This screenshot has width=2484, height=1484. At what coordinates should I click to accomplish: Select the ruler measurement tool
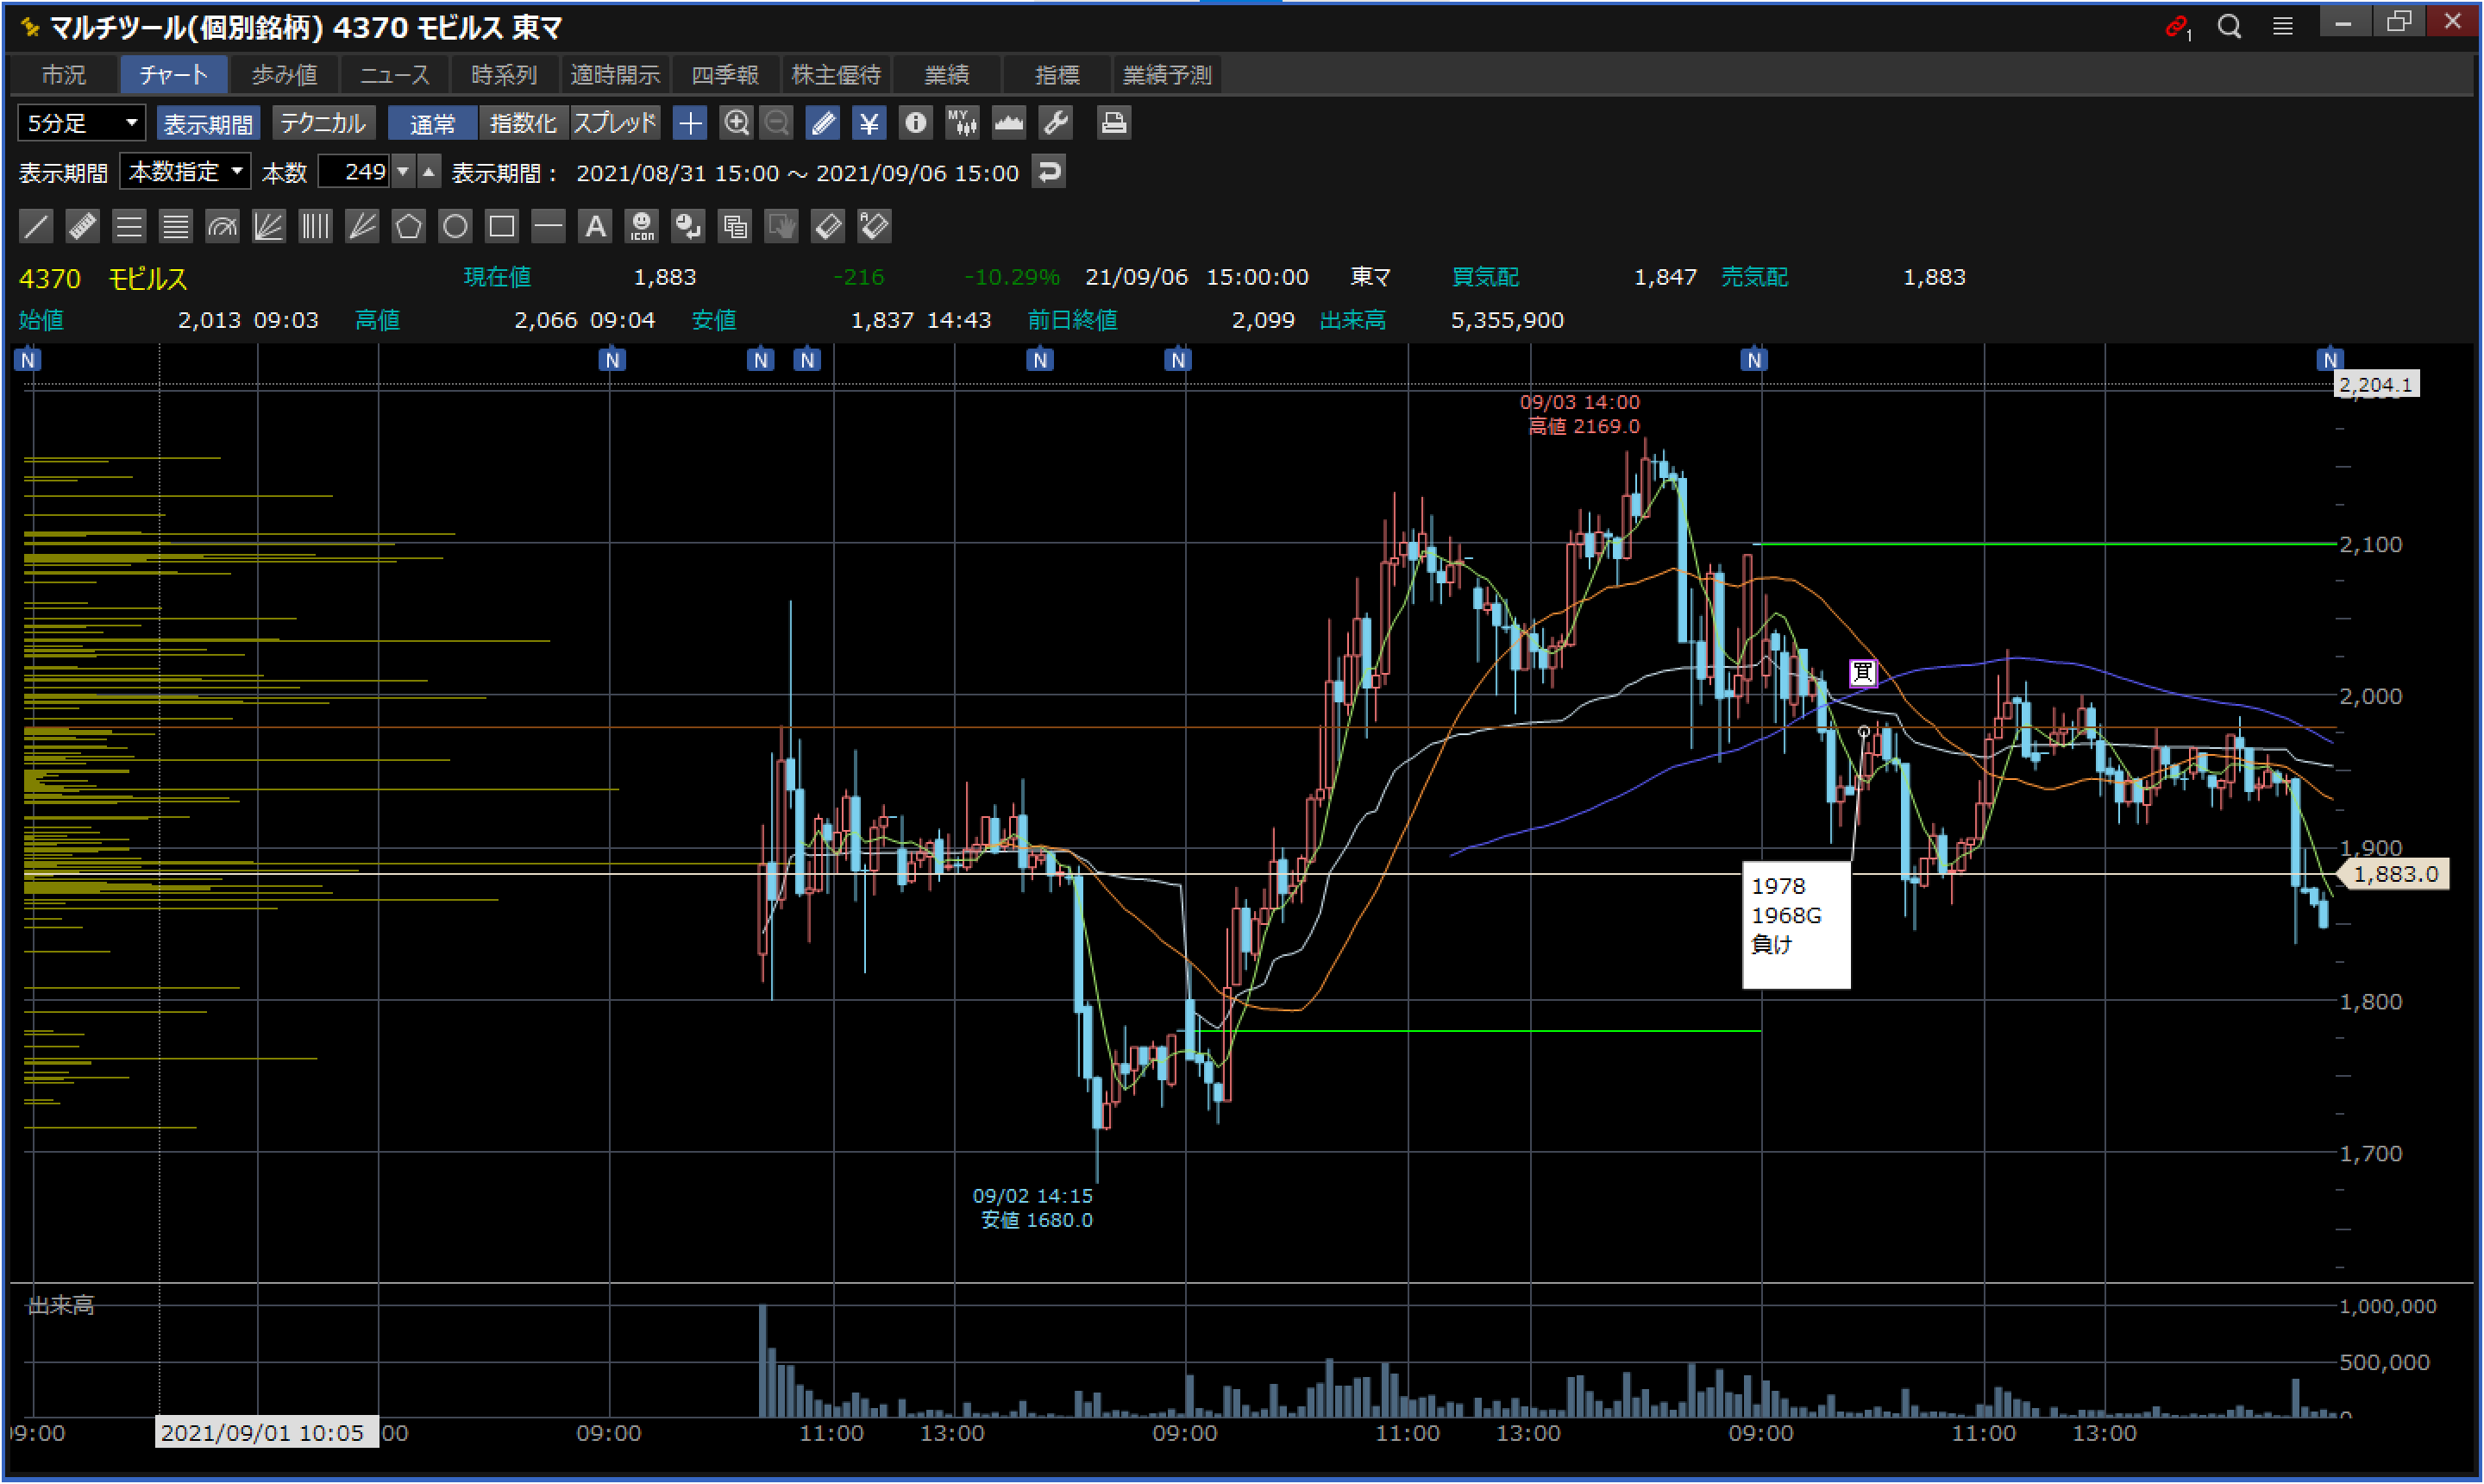[82, 226]
